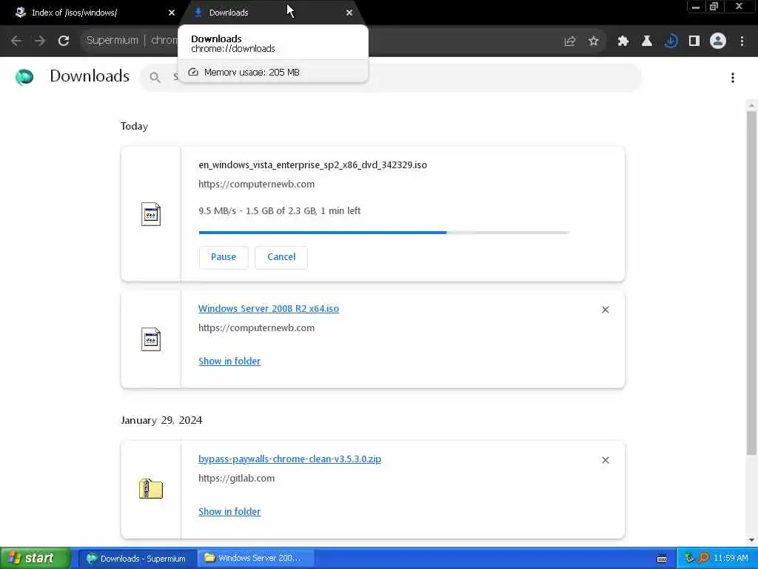Remove Windows Server 2008 R2 x64.iso from list
Image resolution: width=758 pixels, height=569 pixels.
606,310
